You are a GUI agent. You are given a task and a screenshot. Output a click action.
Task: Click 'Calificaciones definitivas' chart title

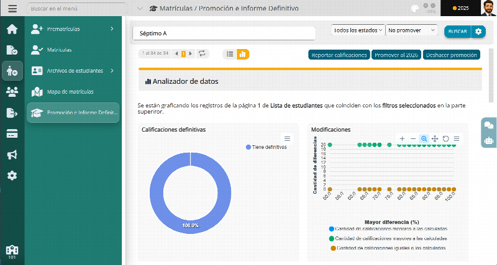(174, 130)
